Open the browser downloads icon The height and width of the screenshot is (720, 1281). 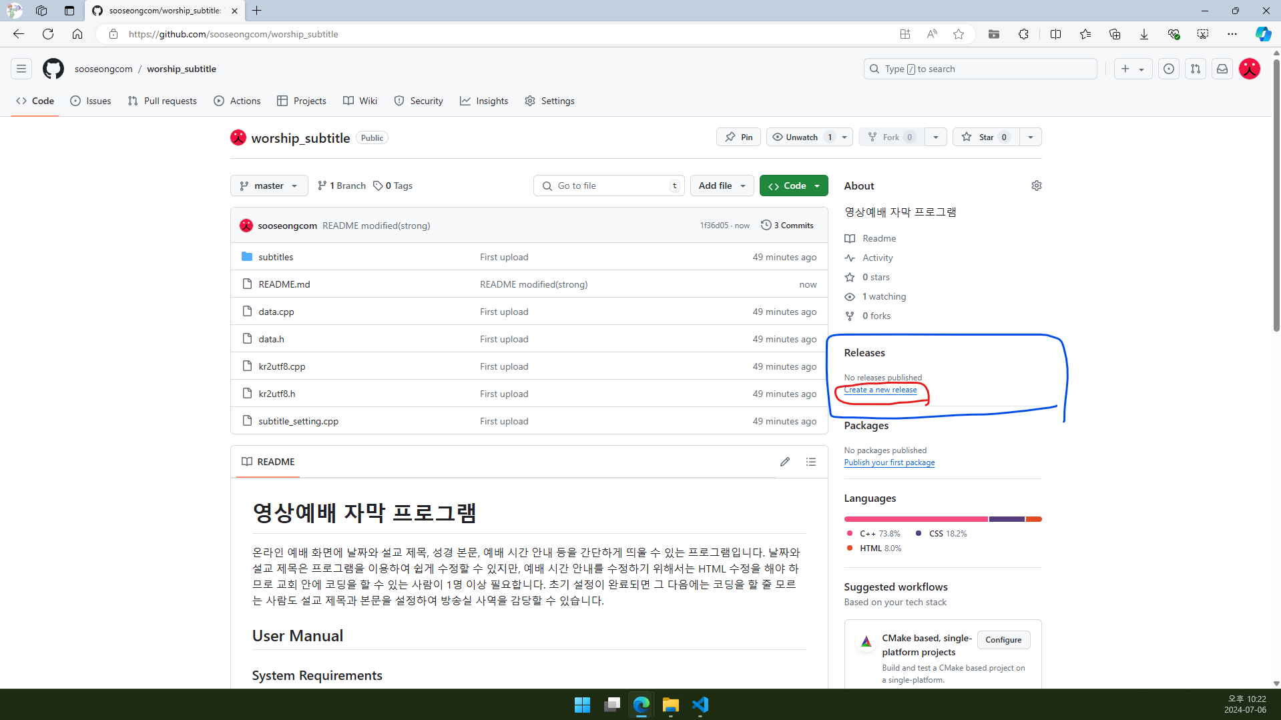coord(1144,34)
